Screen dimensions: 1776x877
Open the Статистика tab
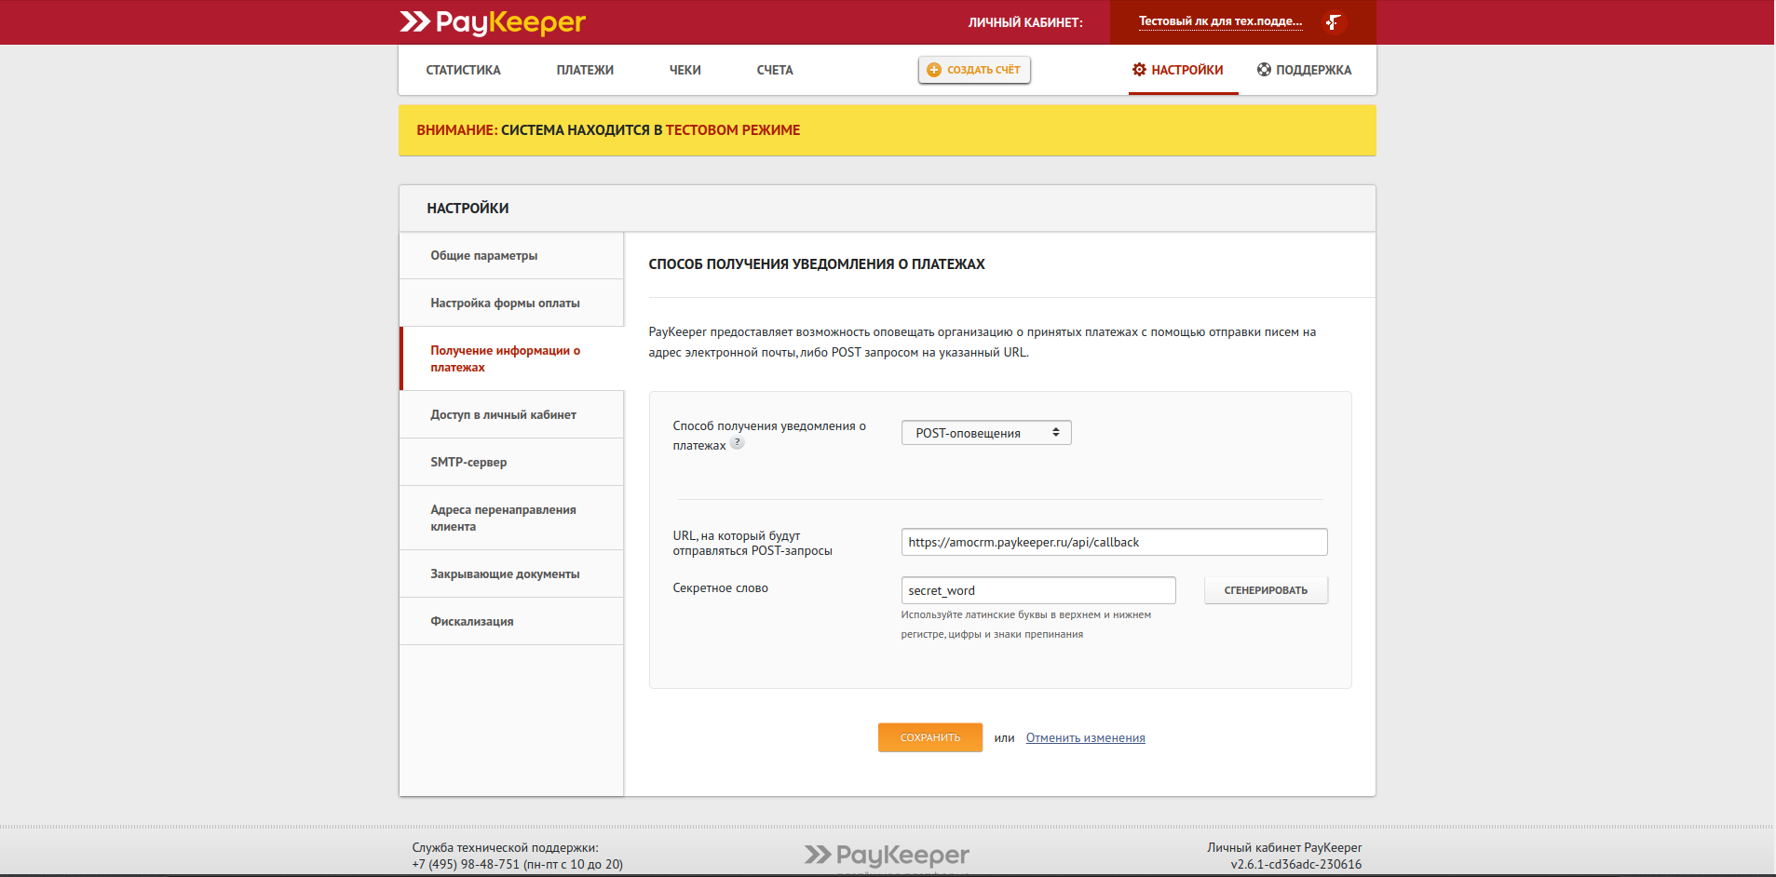tap(463, 70)
